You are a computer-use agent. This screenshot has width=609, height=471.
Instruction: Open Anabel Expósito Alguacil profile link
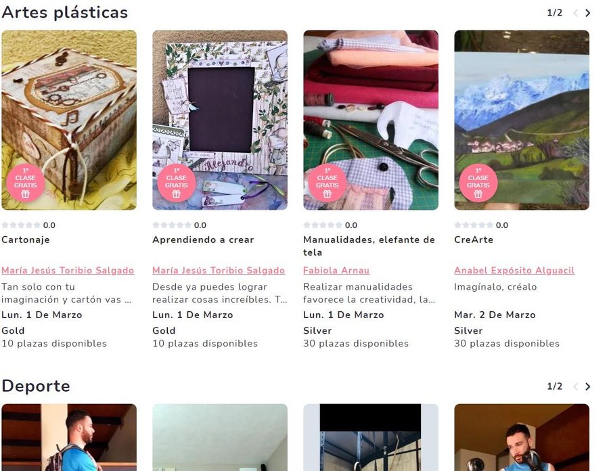[514, 270]
